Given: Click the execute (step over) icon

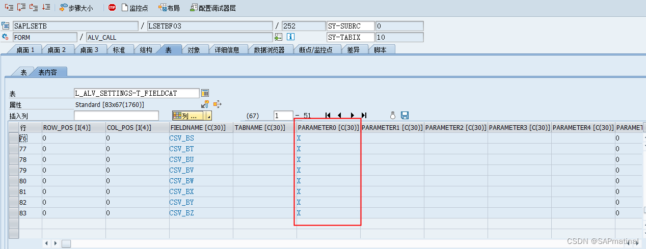Looking at the screenshot, I should pos(21,7).
